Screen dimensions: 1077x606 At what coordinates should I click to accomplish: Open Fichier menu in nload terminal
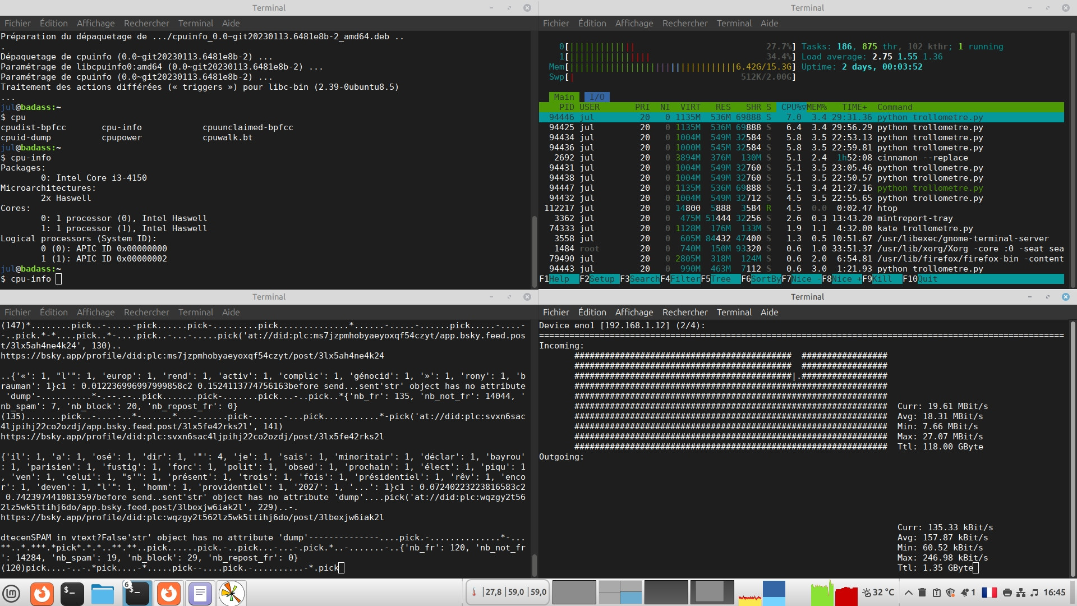[556, 312]
